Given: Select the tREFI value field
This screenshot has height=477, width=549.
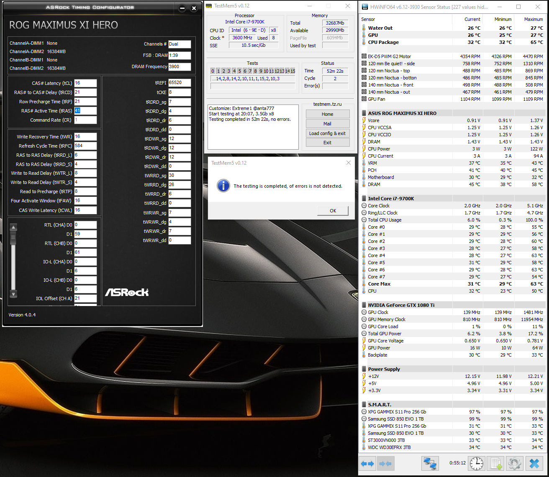Looking at the screenshot, I should pos(180,83).
